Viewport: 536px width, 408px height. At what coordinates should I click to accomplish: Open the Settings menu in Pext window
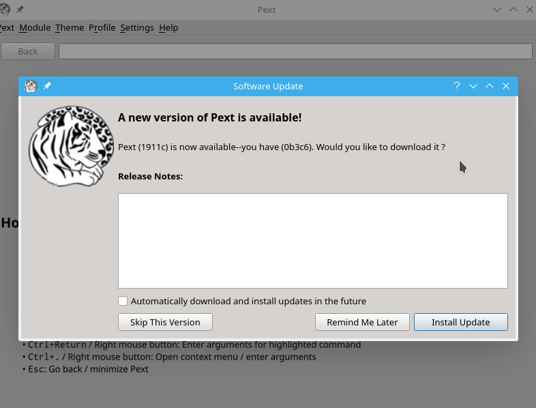click(137, 28)
